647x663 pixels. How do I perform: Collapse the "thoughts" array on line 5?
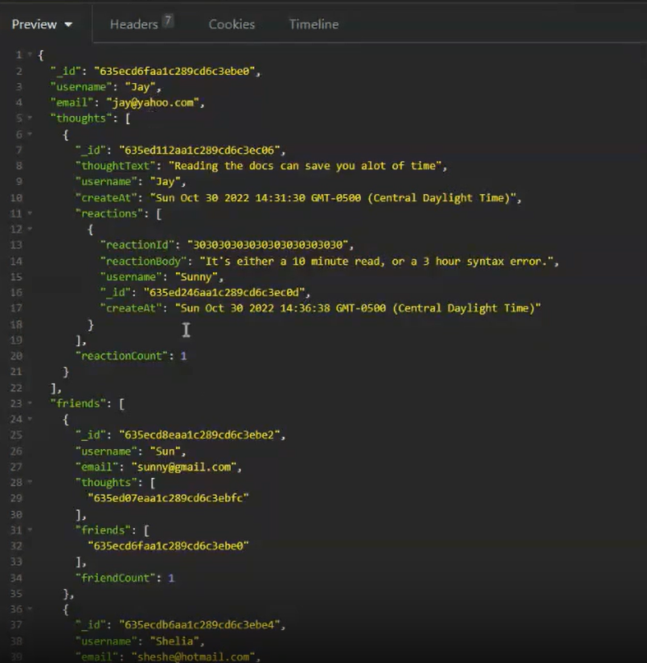(x=30, y=118)
